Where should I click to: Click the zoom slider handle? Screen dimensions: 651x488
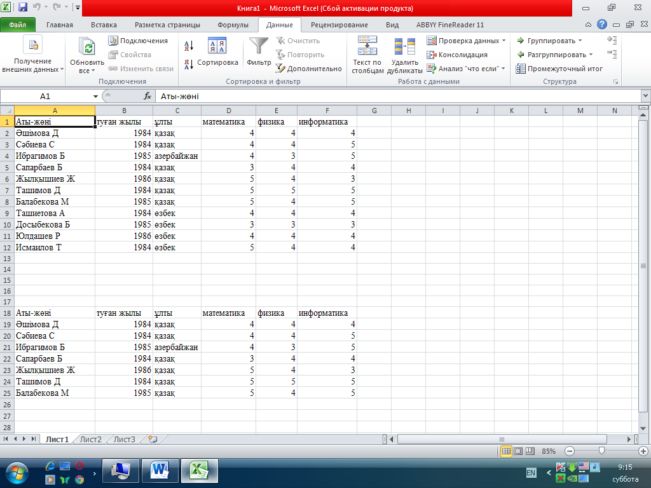[601, 451]
